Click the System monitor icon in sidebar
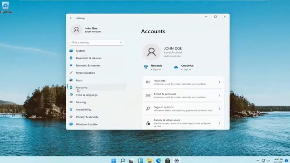Screen dimensions: 290x163 (x=71, y=51)
